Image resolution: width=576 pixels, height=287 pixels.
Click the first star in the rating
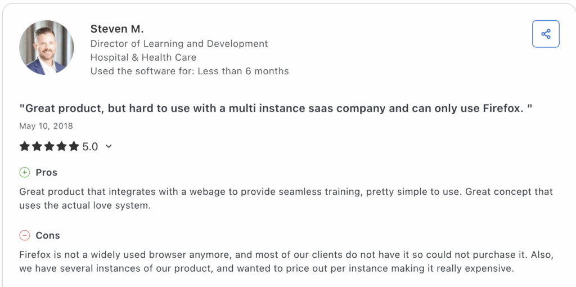pyautogui.click(x=25, y=146)
